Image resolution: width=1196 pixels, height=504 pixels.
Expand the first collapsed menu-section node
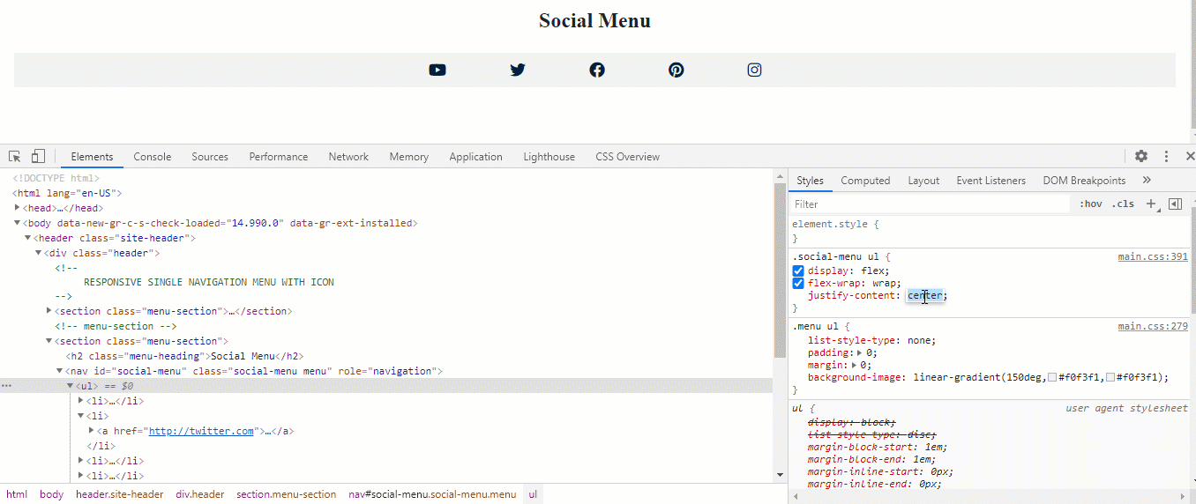pos(49,311)
